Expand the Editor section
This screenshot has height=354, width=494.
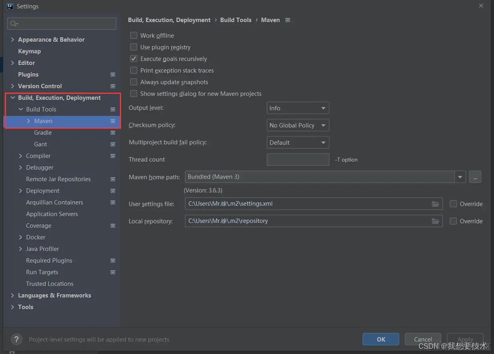point(12,63)
